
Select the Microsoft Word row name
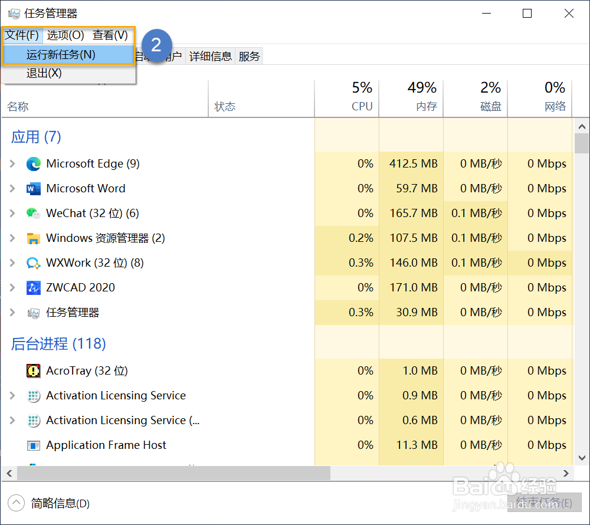click(86, 189)
